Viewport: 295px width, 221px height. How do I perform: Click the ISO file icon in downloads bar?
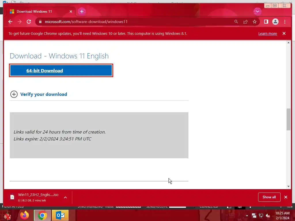point(12,197)
